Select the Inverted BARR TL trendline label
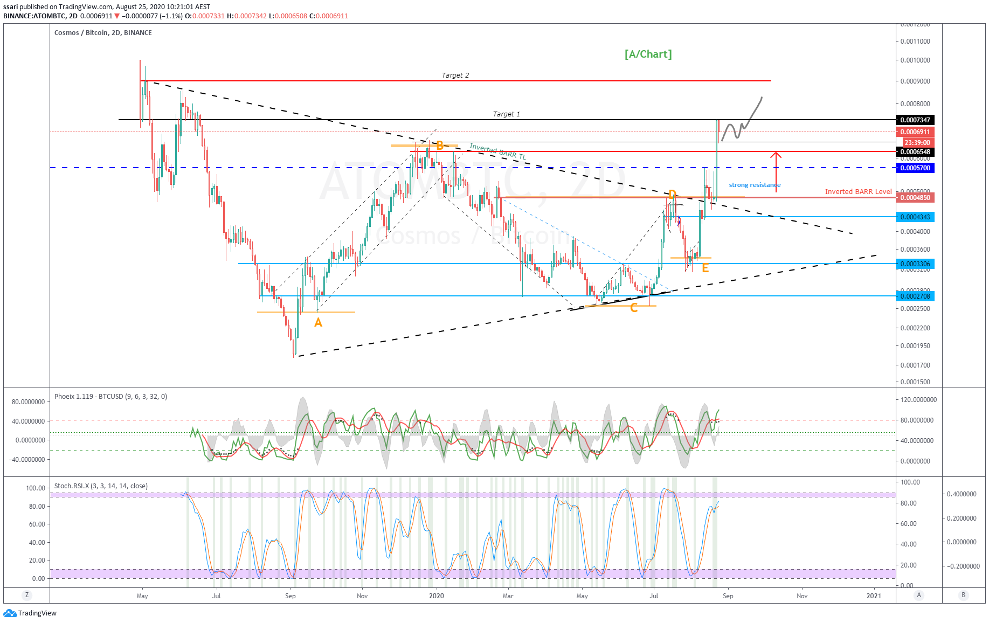The height and width of the screenshot is (623, 989). click(x=497, y=151)
